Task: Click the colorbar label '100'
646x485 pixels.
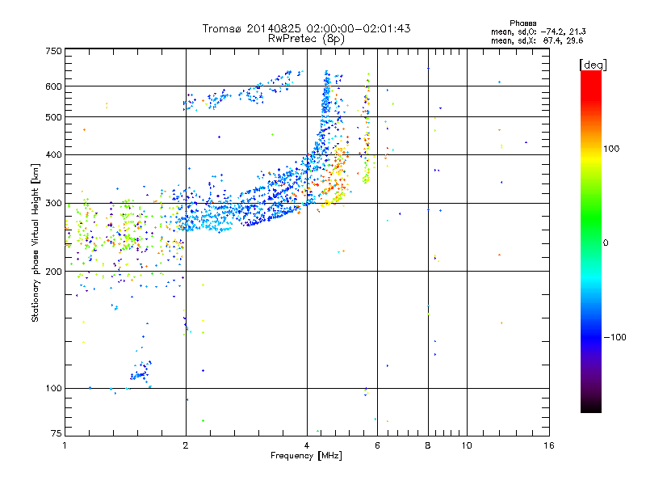Action: pos(611,149)
